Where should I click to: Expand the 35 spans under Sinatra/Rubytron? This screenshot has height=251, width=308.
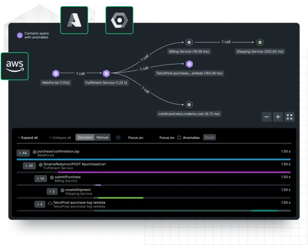[x=29, y=166]
